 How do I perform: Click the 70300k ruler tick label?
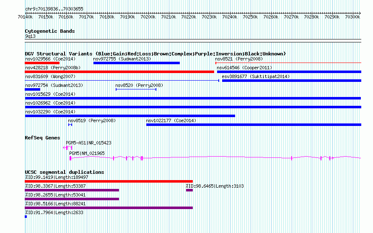tap(352, 17)
